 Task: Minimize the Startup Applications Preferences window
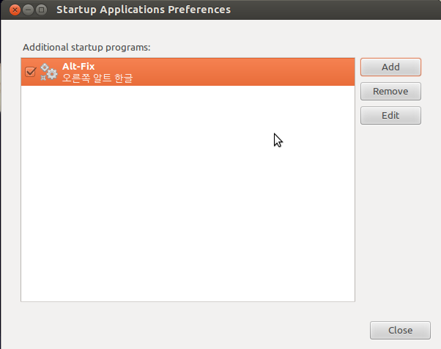tap(28, 10)
